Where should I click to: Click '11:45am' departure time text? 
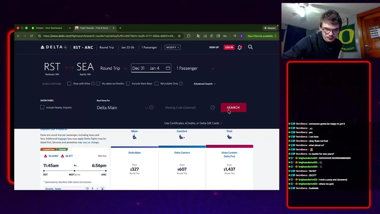pos(51,166)
